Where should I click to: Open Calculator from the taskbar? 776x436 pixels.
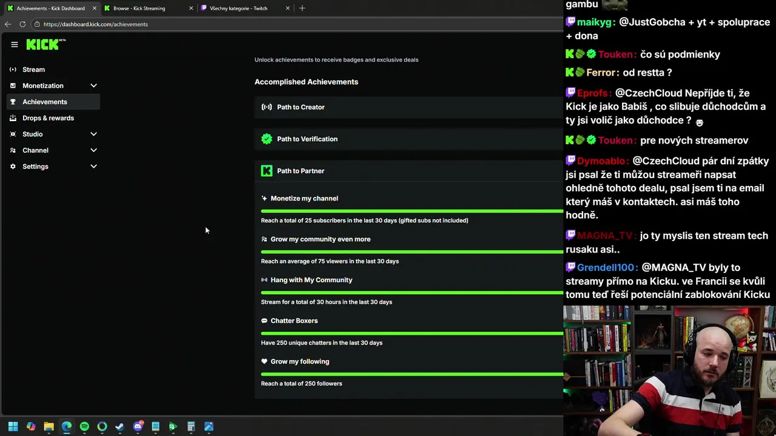191,426
